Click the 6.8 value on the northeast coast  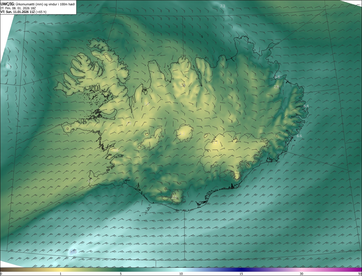(x=277, y=77)
